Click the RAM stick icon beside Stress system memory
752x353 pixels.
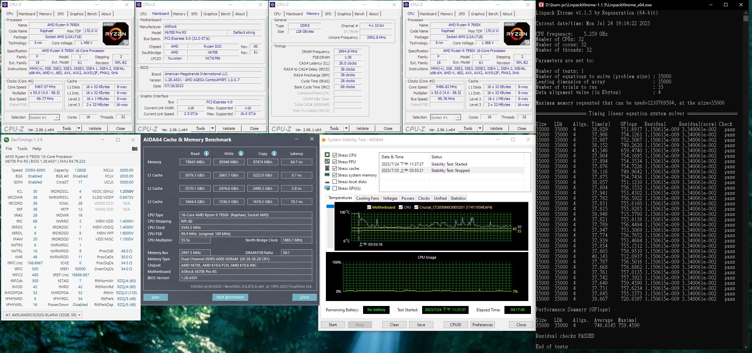[x=327, y=175]
